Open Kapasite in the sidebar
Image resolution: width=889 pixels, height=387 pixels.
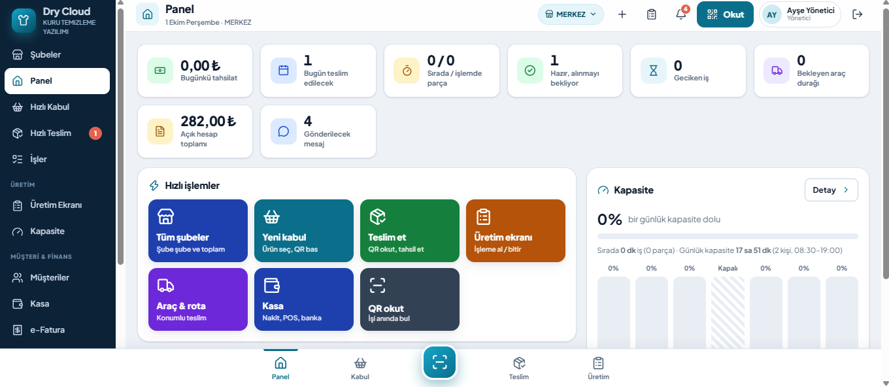(57, 231)
